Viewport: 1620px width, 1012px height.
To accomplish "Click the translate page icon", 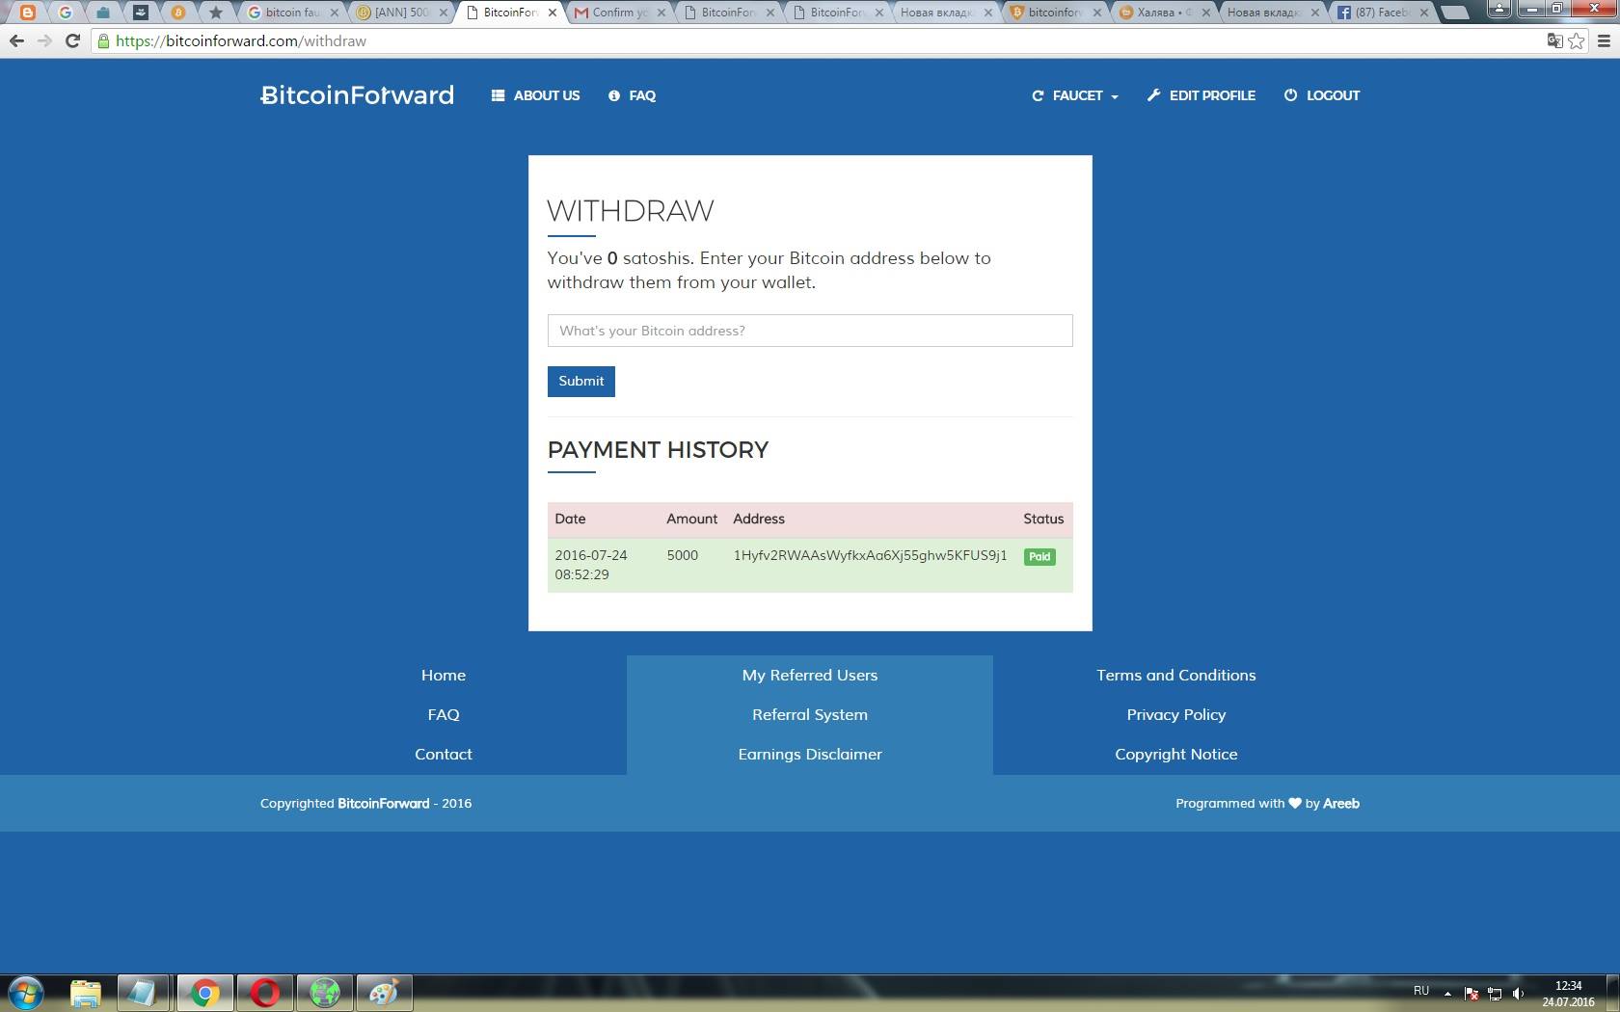I will pyautogui.click(x=1554, y=41).
